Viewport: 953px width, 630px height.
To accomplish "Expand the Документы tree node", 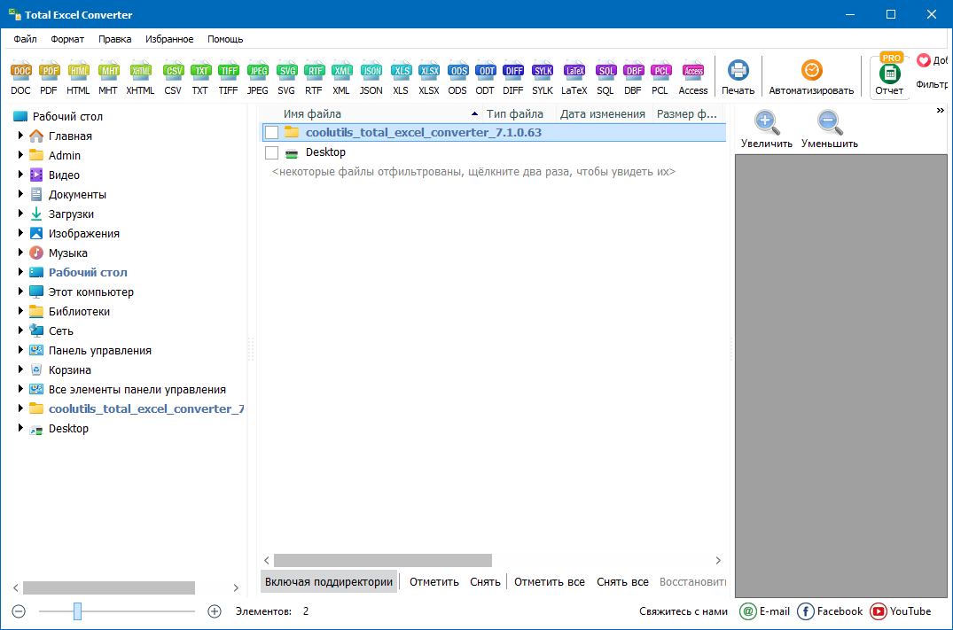I will coord(20,194).
